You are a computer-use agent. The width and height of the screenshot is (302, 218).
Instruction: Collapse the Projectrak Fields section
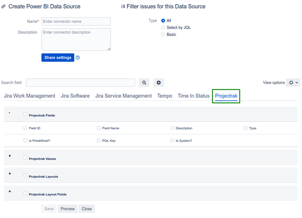coord(10,113)
